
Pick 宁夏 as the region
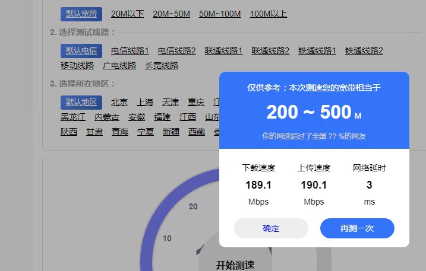pos(146,132)
